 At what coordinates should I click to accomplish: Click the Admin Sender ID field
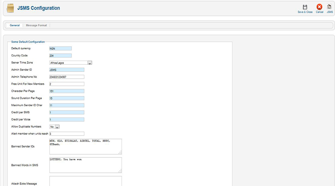67,70
